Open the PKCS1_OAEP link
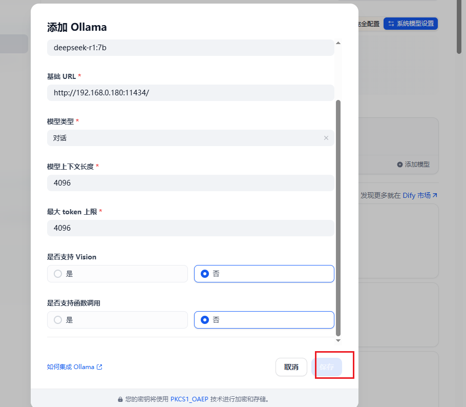This screenshot has width=466, height=407. [x=189, y=399]
